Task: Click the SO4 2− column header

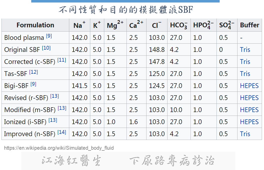Action: (x=226, y=25)
